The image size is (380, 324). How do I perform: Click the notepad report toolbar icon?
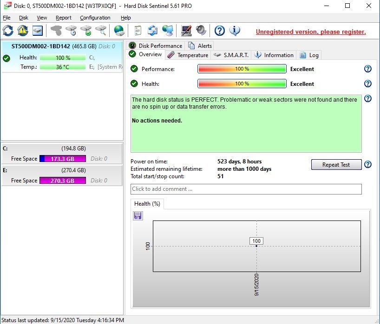(x=138, y=31)
